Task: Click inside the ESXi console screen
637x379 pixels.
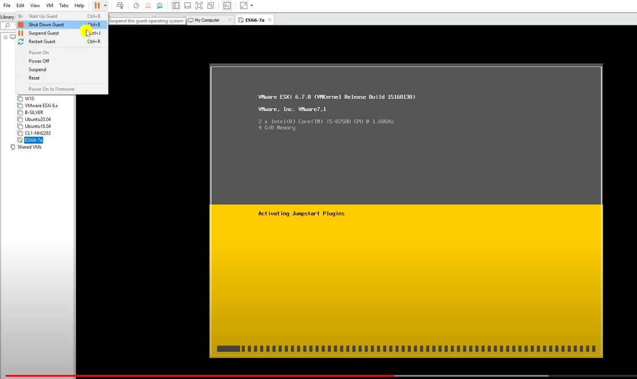Action: [406, 211]
